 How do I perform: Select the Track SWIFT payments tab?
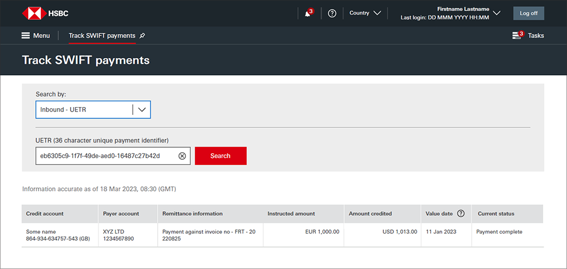102,36
